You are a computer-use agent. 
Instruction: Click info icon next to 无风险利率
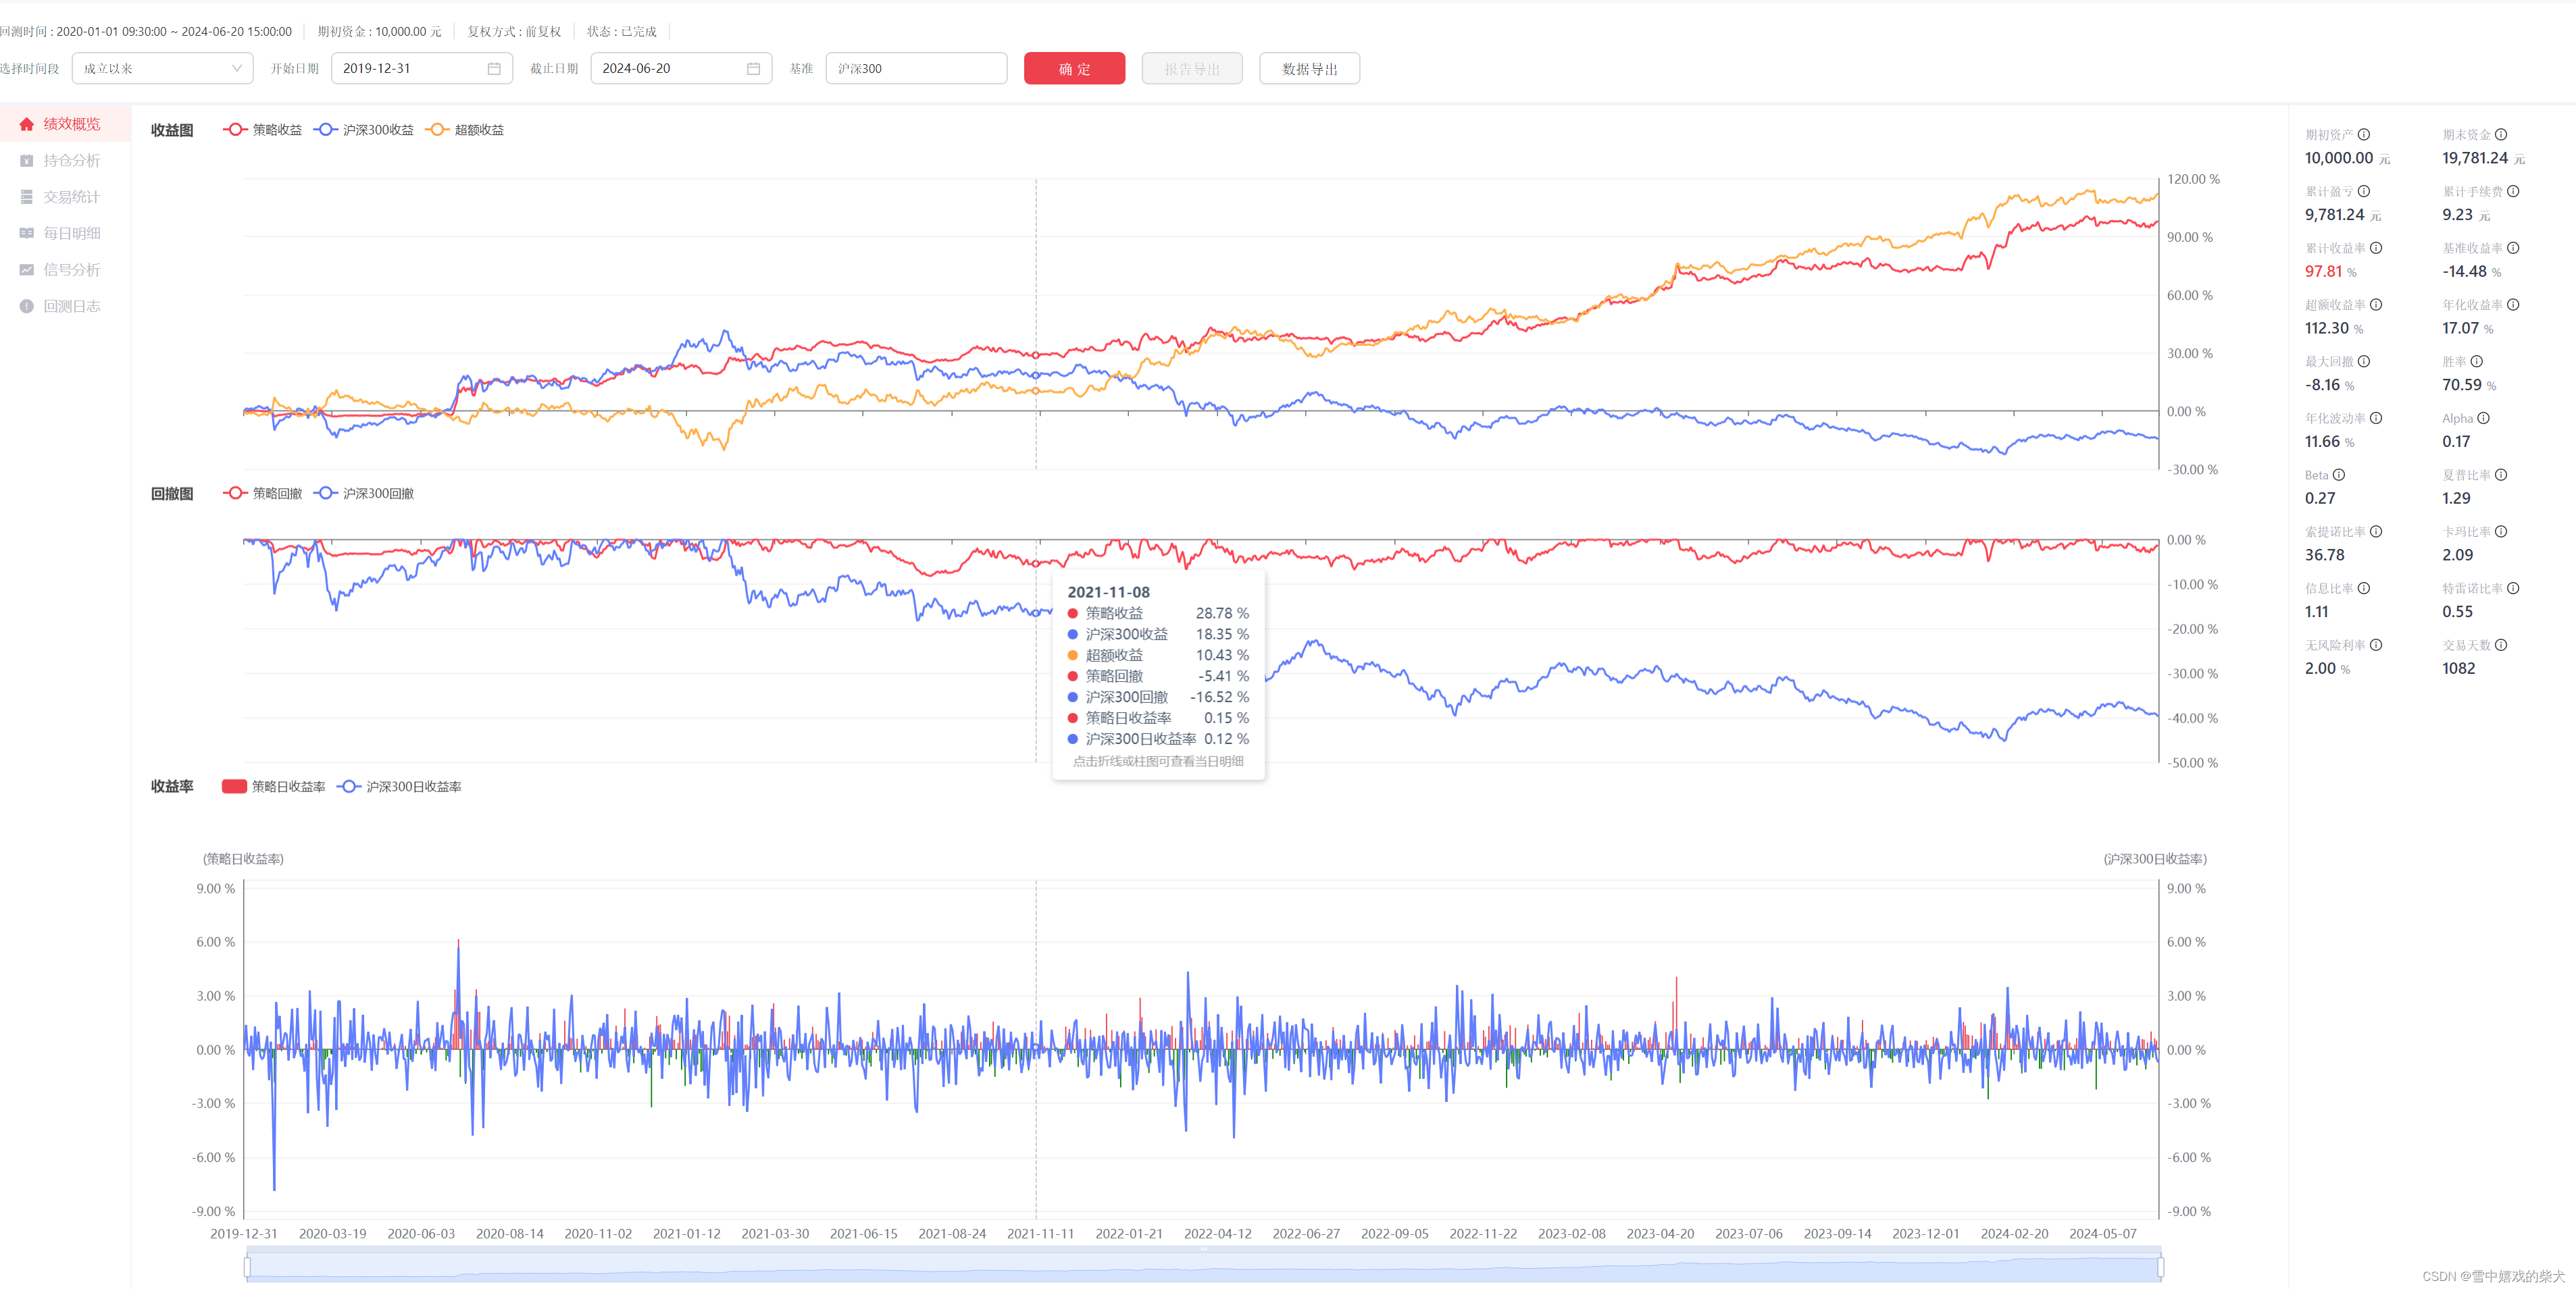[x=2376, y=644]
